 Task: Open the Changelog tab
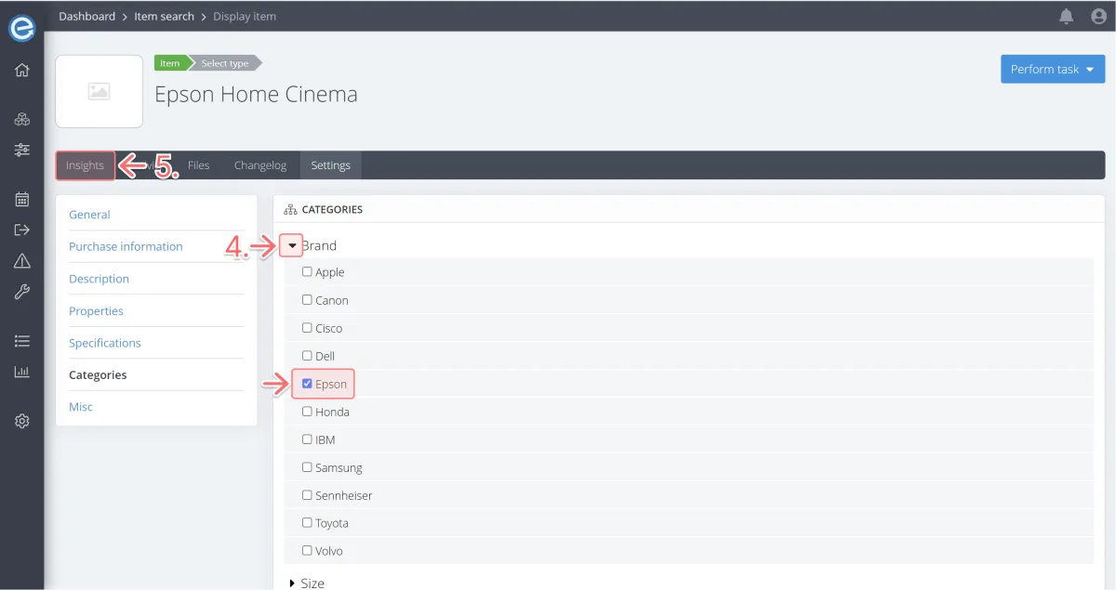click(259, 165)
